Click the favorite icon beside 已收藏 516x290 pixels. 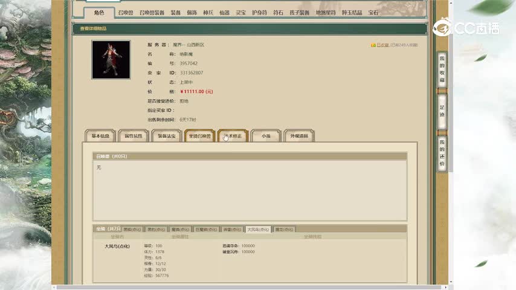click(373, 45)
